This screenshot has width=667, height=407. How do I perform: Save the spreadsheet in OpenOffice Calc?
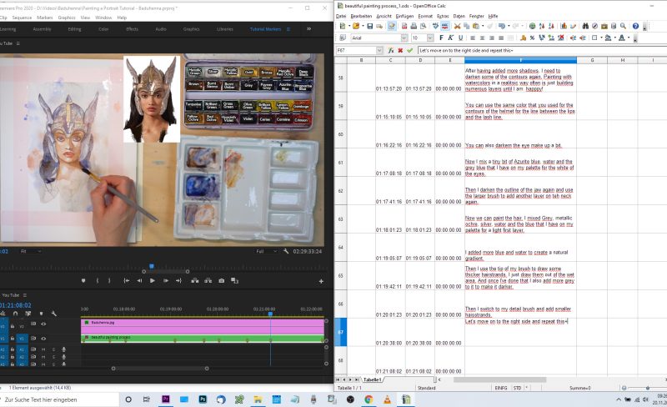coord(369,27)
